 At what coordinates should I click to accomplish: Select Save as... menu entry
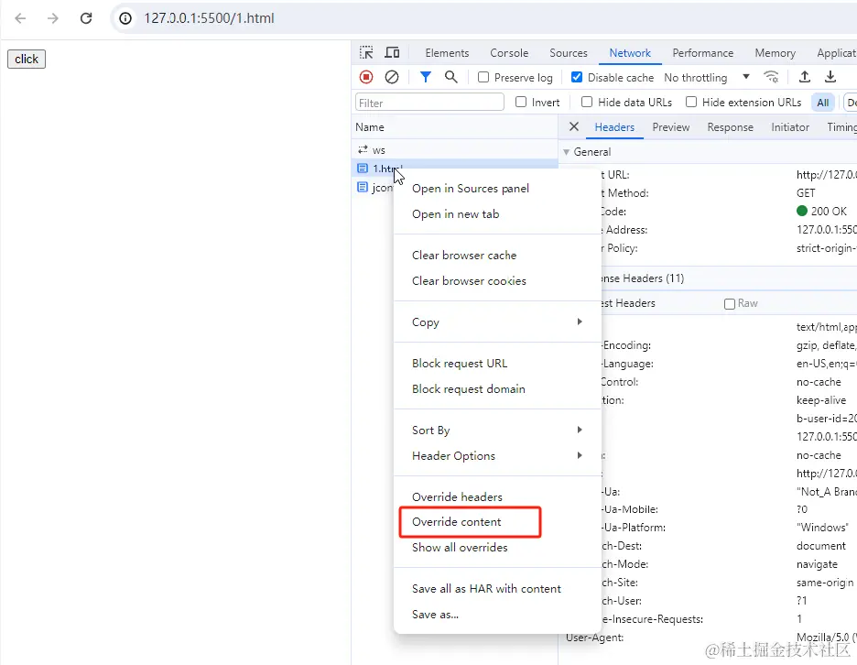click(x=497, y=614)
